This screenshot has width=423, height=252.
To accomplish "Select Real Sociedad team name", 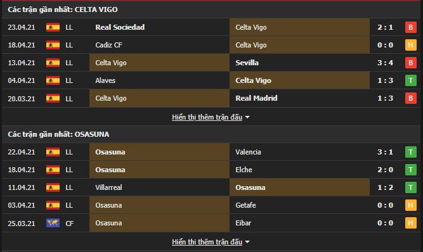I will pos(120,27).
